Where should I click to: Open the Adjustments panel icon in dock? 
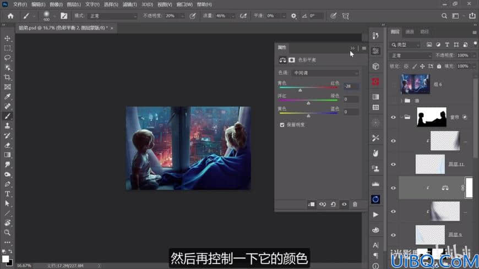click(x=375, y=51)
